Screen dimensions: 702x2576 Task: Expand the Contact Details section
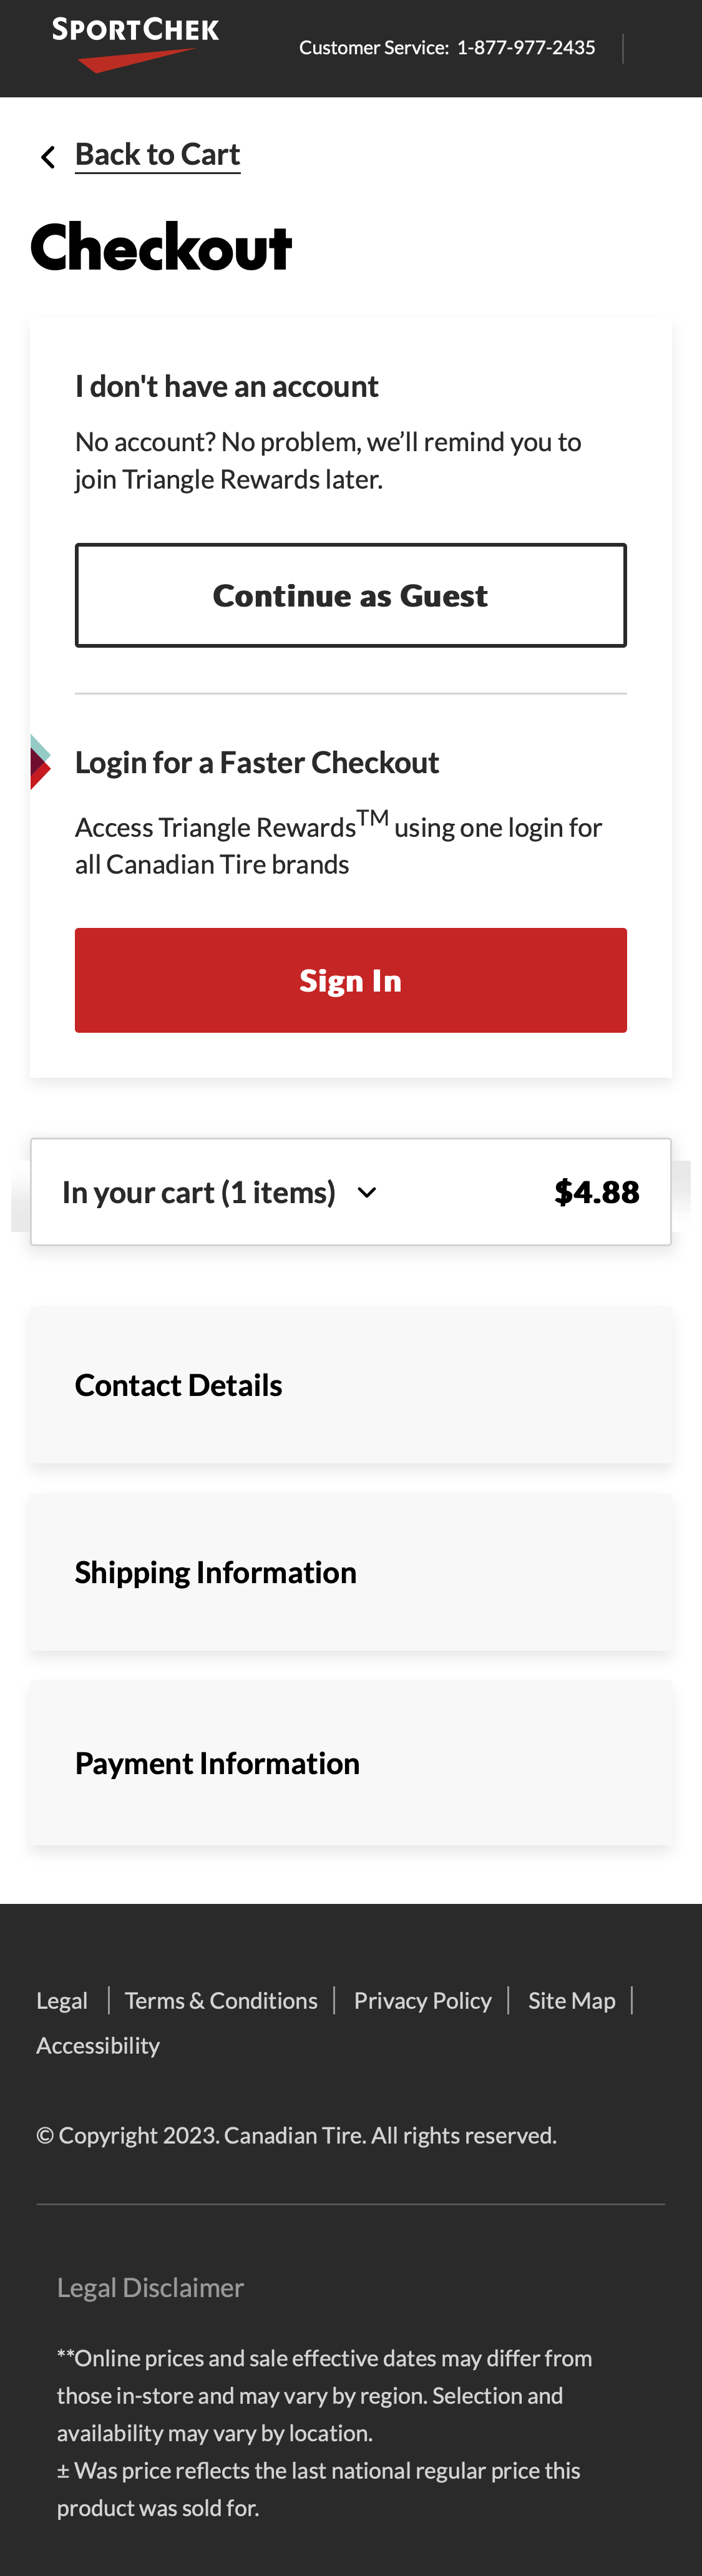coord(178,1386)
